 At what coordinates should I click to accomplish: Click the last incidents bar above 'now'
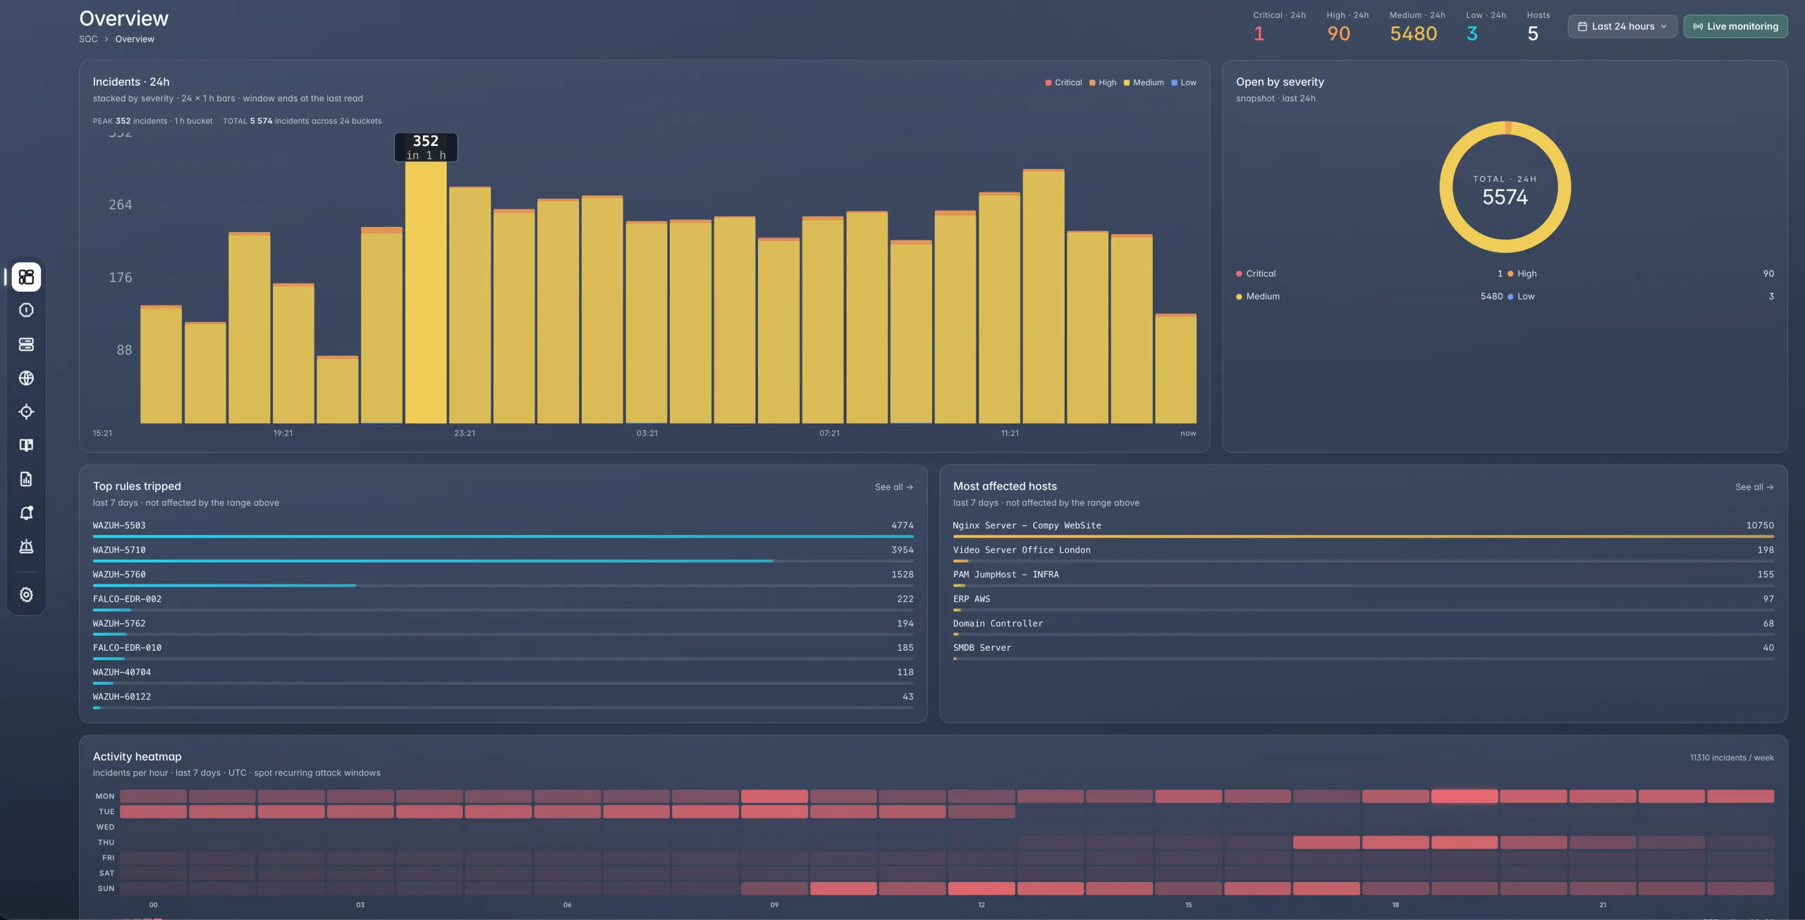1175,369
